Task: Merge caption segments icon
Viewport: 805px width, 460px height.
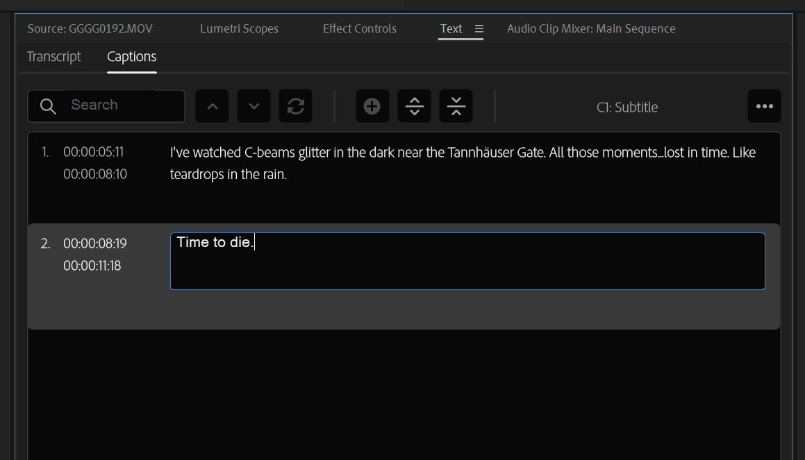Action: (456, 106)
